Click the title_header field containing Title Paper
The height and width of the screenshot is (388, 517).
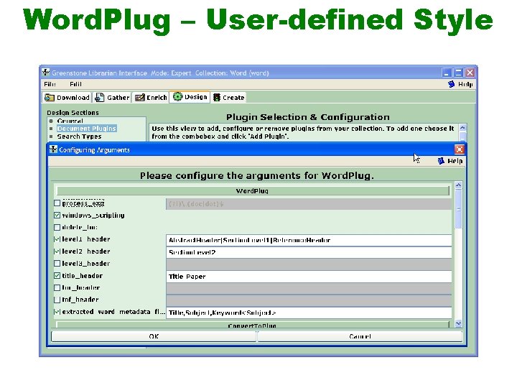pyautogui.click(x=309, y=277)
